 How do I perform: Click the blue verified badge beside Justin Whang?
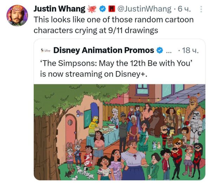(x=103, y=9)
